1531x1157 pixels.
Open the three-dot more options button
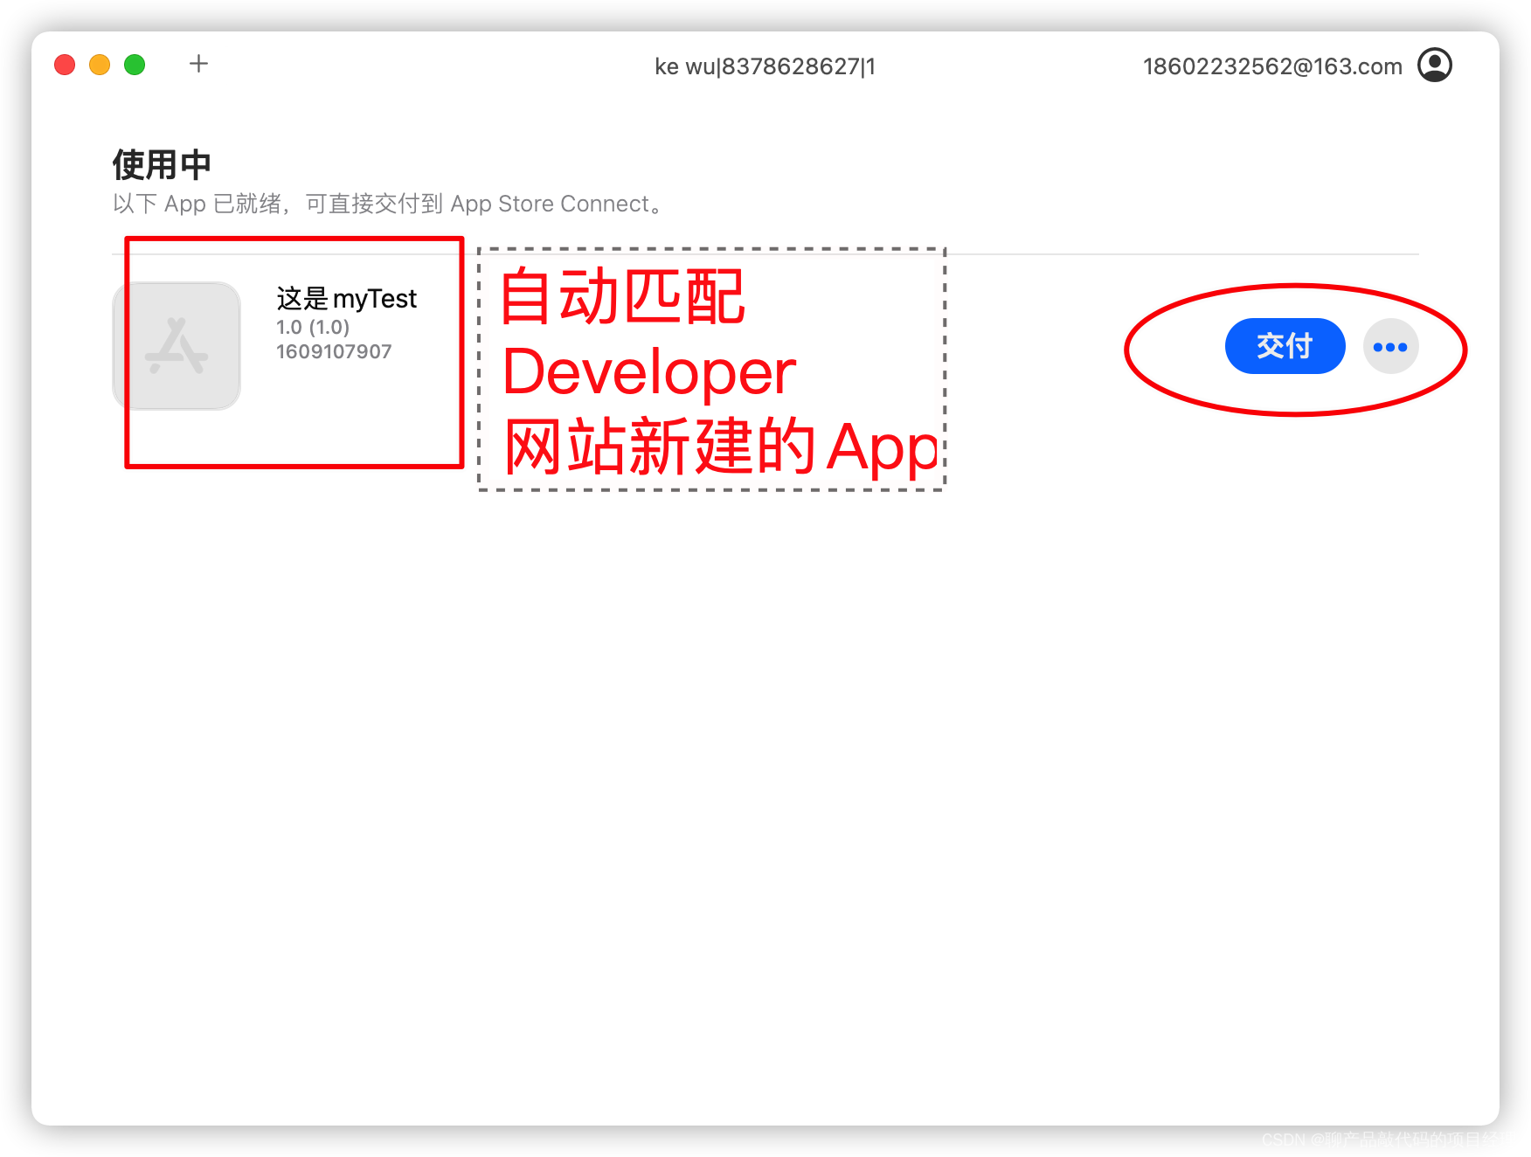(x=1390, y=346)
